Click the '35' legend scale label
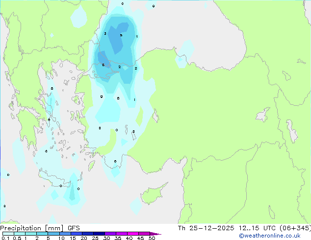This screenshot has height=240, width=311. pyautogui.click(x=118, y=238)
